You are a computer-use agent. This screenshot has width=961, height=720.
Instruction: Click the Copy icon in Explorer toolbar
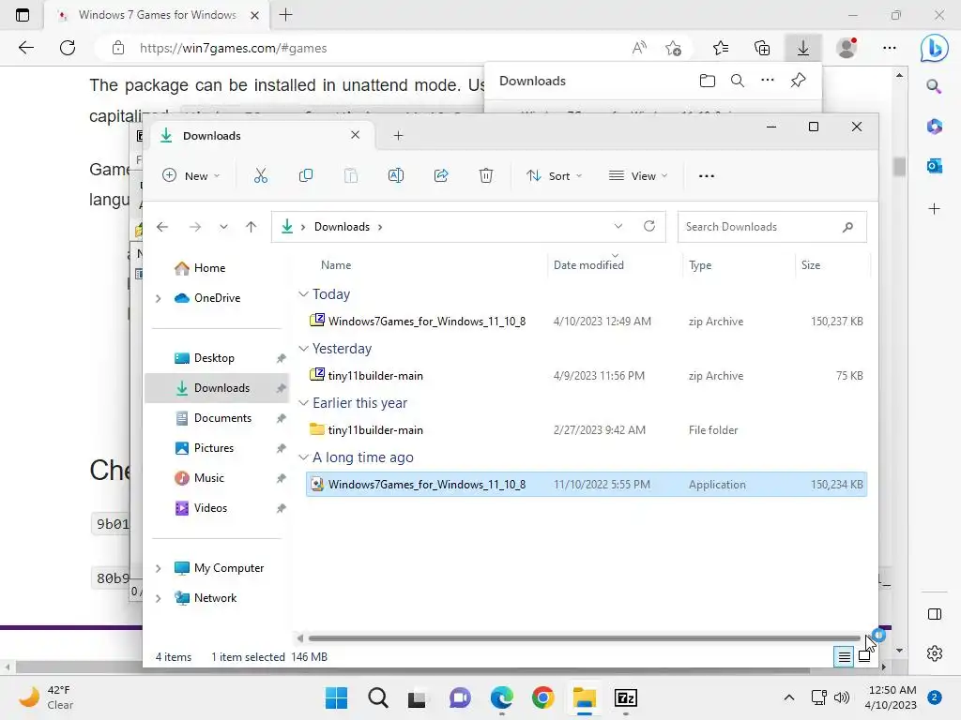pos(305,175)
